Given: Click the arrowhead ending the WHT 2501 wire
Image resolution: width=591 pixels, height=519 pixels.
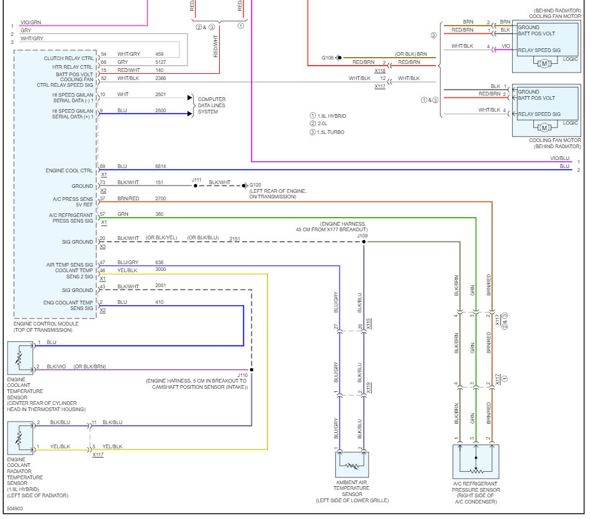Looking at the screenshot, I should click(190, 98).
